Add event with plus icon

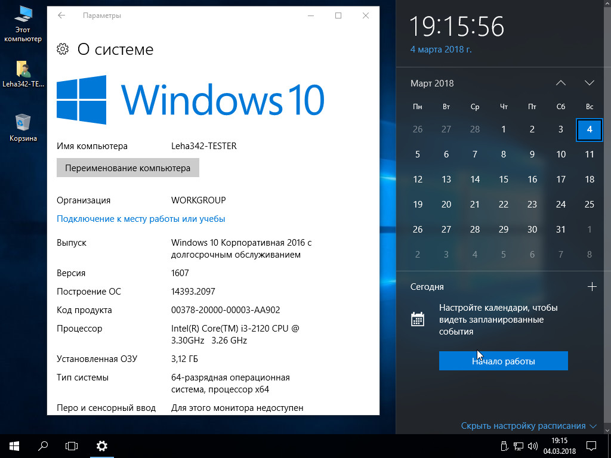click(x=592, y=287)
